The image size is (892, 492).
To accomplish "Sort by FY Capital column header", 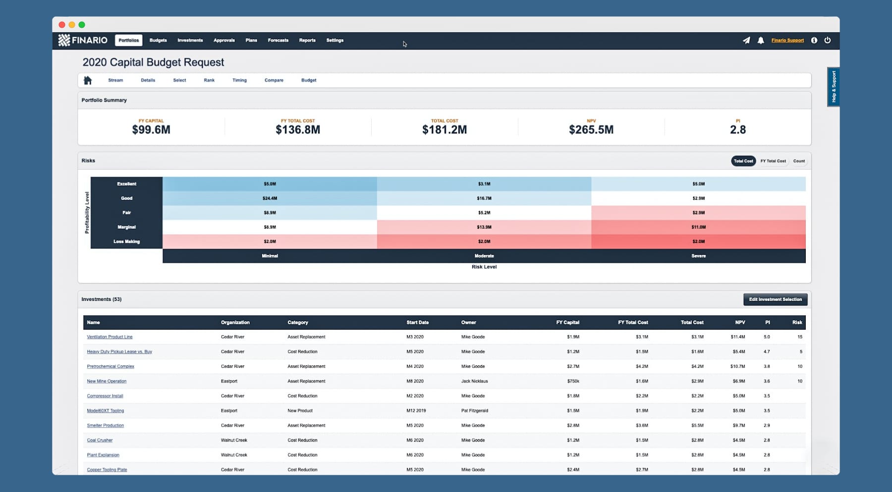I will point(568,323).
